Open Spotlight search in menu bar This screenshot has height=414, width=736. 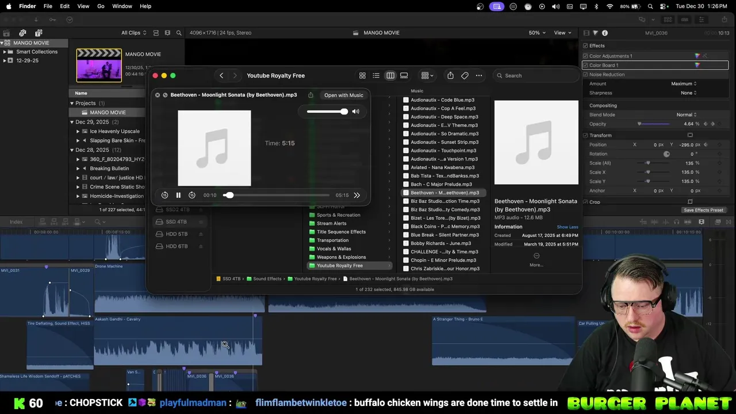(x=650, y=6)
